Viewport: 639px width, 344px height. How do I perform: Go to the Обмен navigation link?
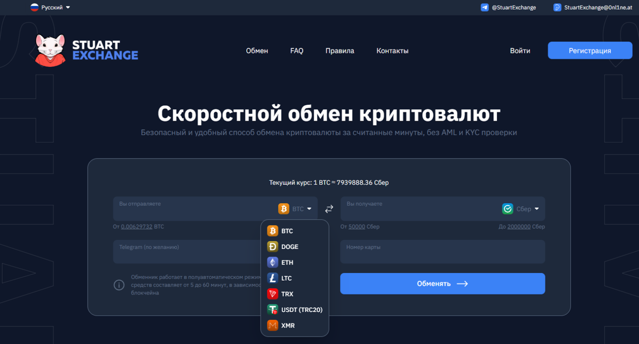point(257,51)
